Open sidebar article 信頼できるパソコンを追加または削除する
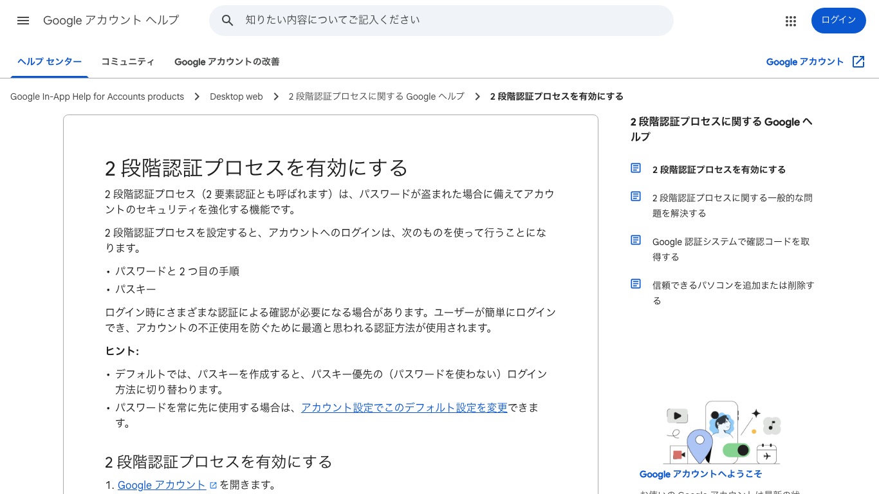This screenshot has width=879, height=494. 733,293
